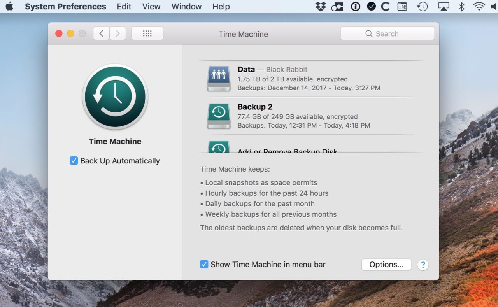Click the cloud folder menu bar icon
This screenshot has width=498, height=307.
click(x=337, y=7)
